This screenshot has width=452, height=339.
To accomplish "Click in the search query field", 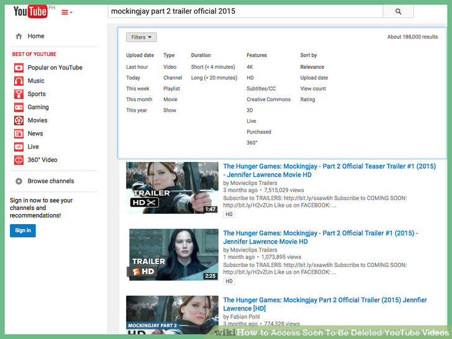I will pyautogui.click(x=245, y=12).
